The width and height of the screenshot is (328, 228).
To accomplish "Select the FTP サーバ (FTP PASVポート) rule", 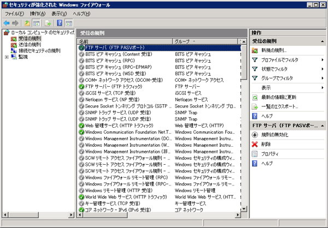I will tap(160, 47).
